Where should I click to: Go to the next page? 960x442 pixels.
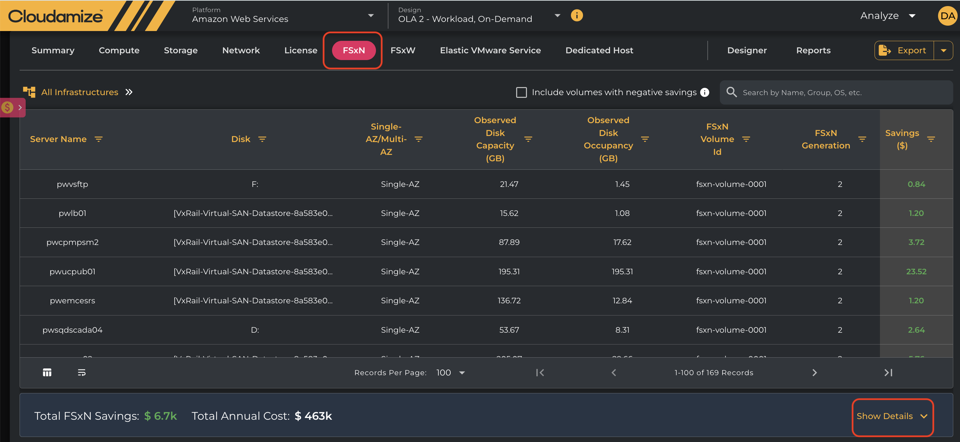(x=814, y=372)
